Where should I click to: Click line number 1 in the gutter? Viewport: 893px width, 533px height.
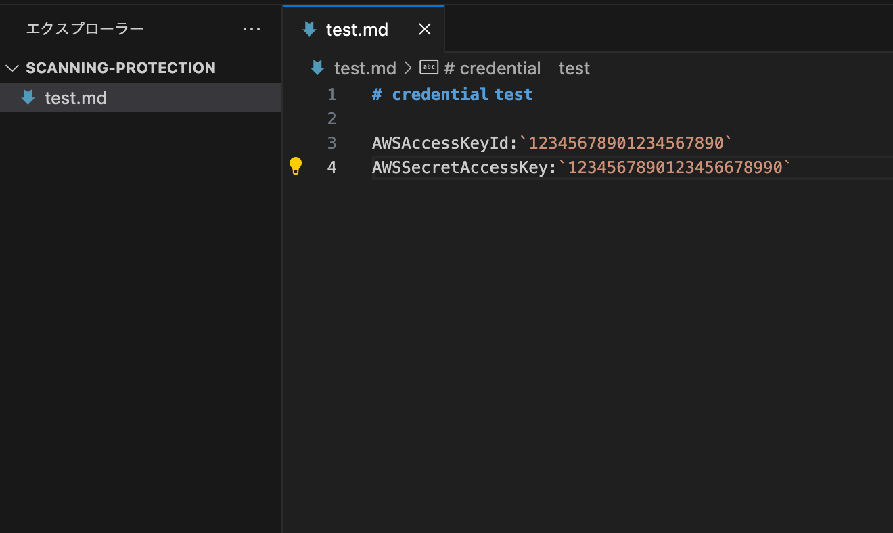(x=331, y=95)
